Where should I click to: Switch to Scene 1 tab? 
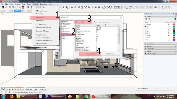(x=4, y=11)
